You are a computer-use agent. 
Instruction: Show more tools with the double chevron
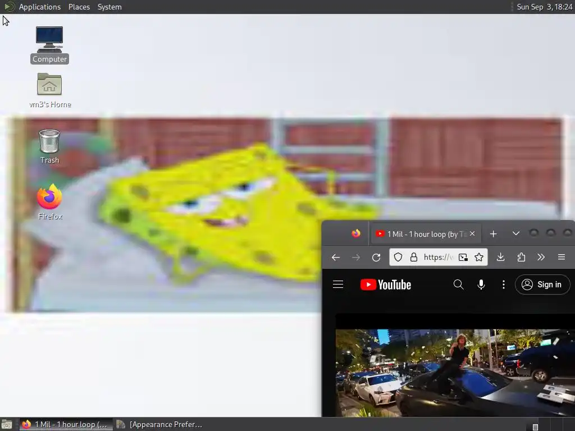(541, 257)
